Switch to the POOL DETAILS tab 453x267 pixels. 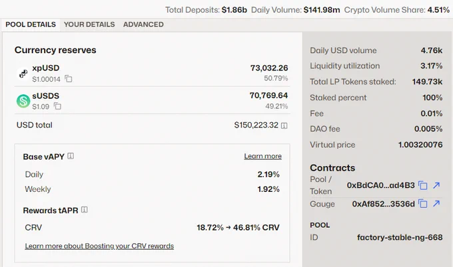point(31,25)
